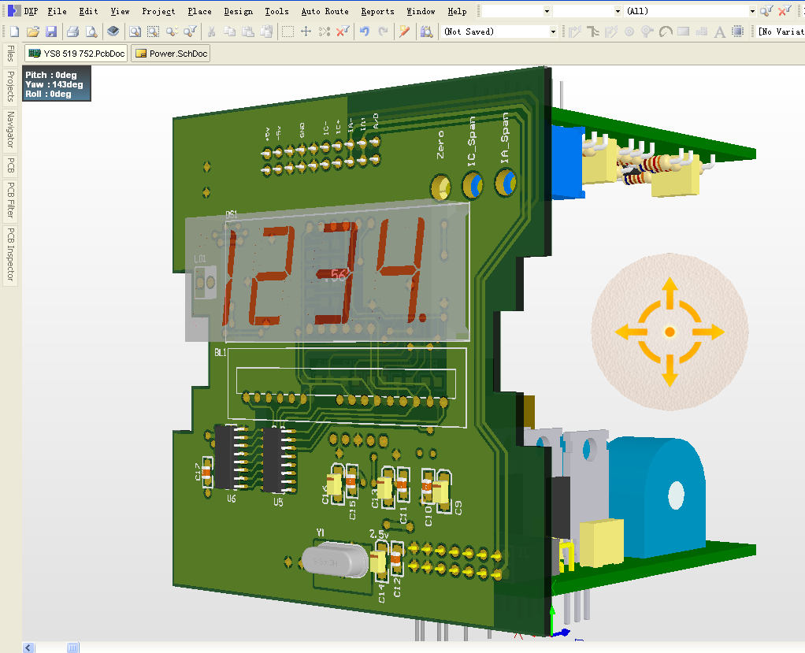The width and height of the screenshot is (805, 653).
Task: Place a via using the via icon
Action: 647,32
